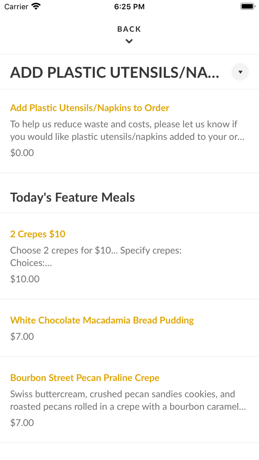The image size is (259, 460).
Task: Click the $7.00 price under Bourbon Street Crepe
Action: (22, 423)
